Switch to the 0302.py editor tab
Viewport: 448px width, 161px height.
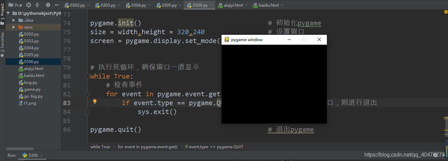[77, 5]
